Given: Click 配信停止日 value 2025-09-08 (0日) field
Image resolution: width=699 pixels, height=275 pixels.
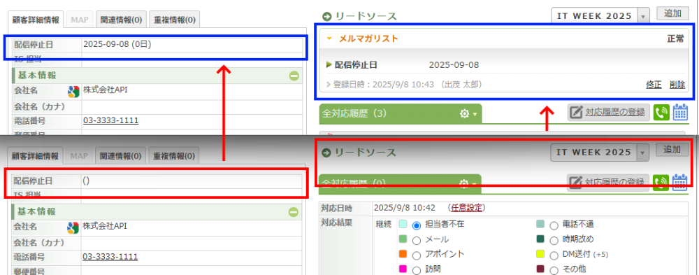Looking at the screenshot, I should point(192,45).
